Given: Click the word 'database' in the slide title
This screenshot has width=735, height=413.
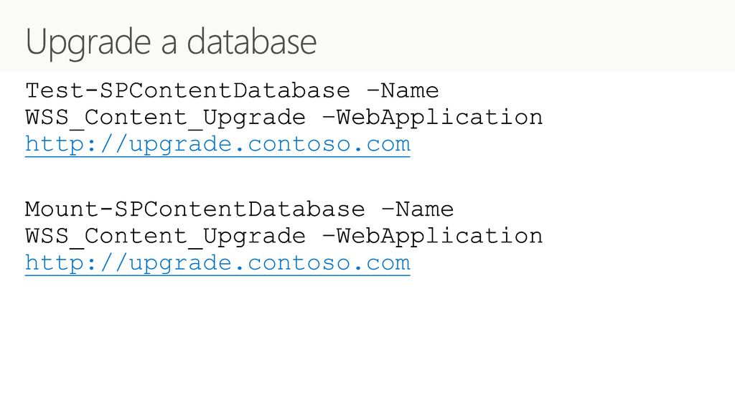Looking at the screenshot, I should tap(252, 41).
